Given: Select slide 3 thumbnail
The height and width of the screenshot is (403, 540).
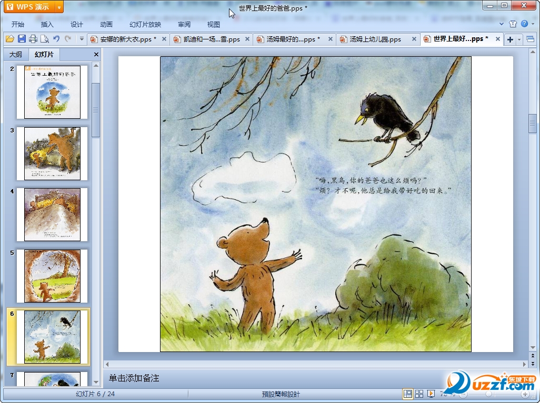Looking at the screenshot, I should 52,153.
